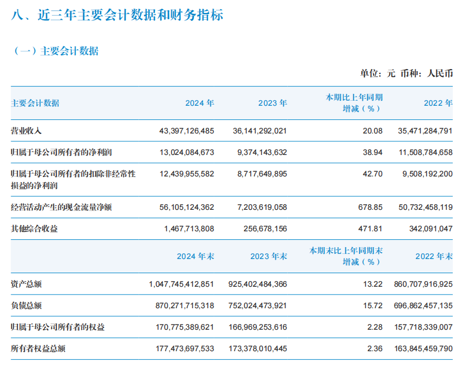The width and height of the screenshot is (463, 371).
Task: Click the value 50,732,458,119
Action: coord(426,207)
